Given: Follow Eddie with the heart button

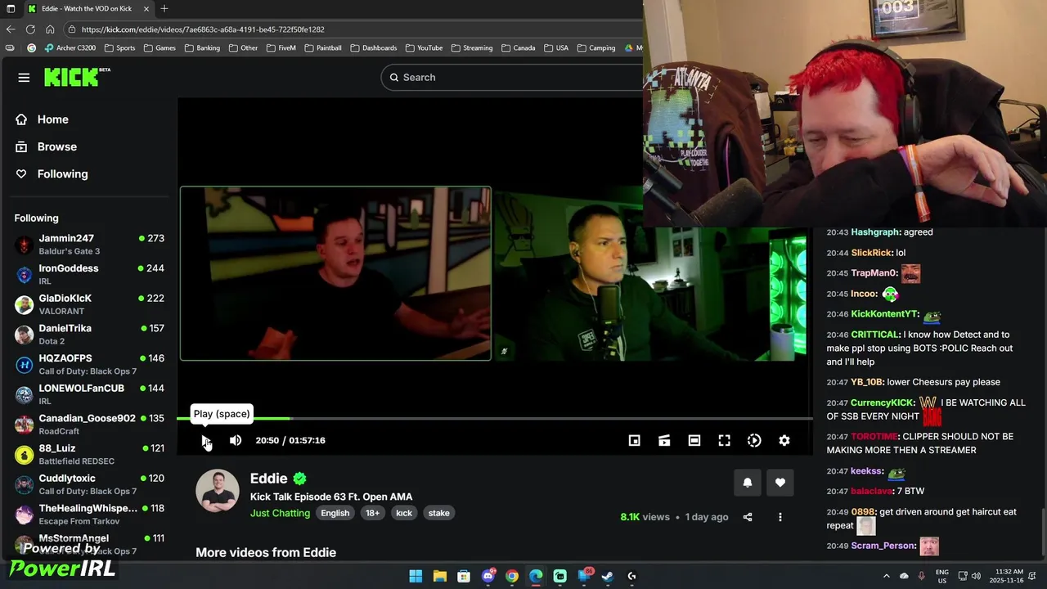Looking at the screenshot, I should point(780,483).
